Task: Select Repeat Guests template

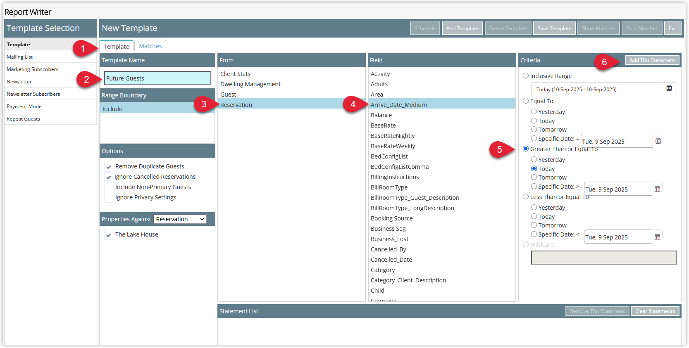Action: pyautogui.click(x=50, y=118)
